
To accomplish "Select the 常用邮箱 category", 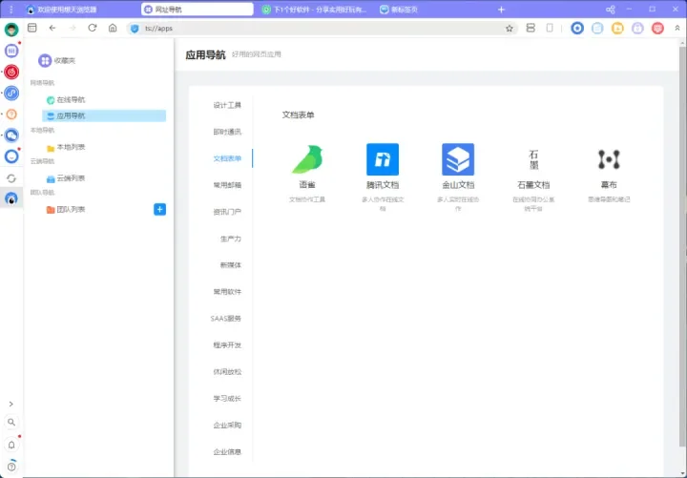I will tap(227, 185).
